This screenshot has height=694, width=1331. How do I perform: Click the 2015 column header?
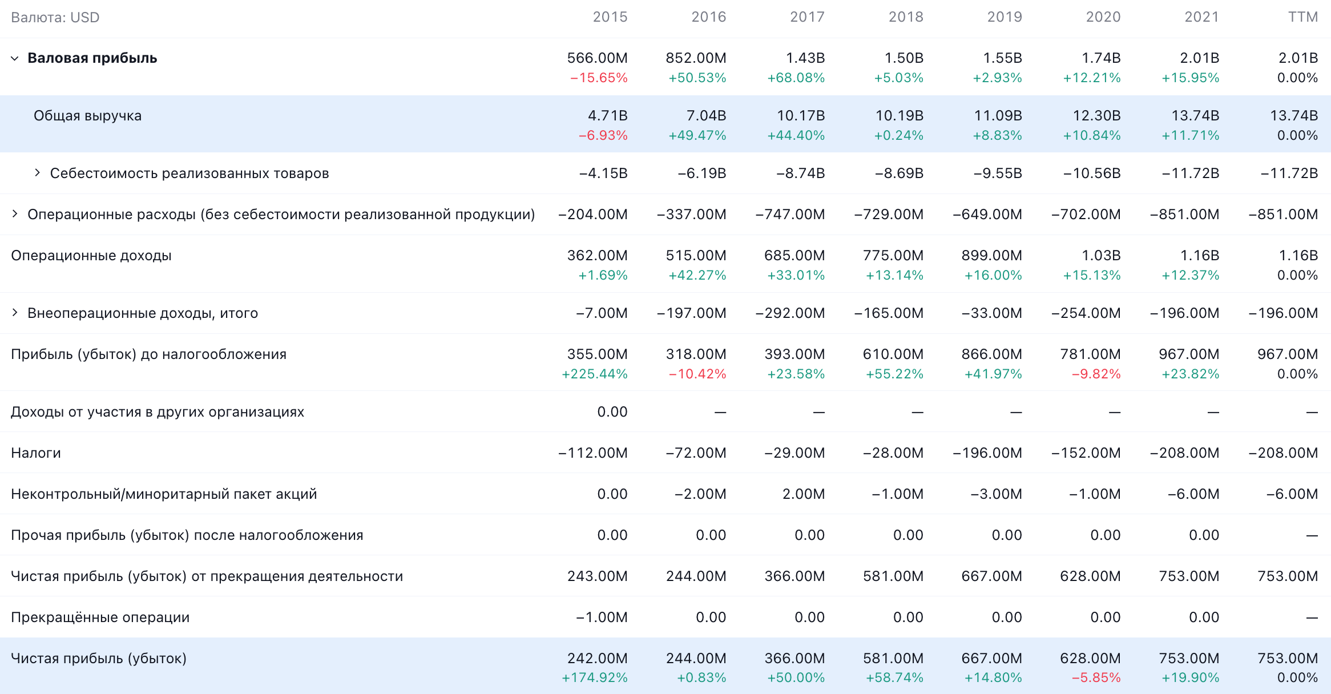click(610, 17)
